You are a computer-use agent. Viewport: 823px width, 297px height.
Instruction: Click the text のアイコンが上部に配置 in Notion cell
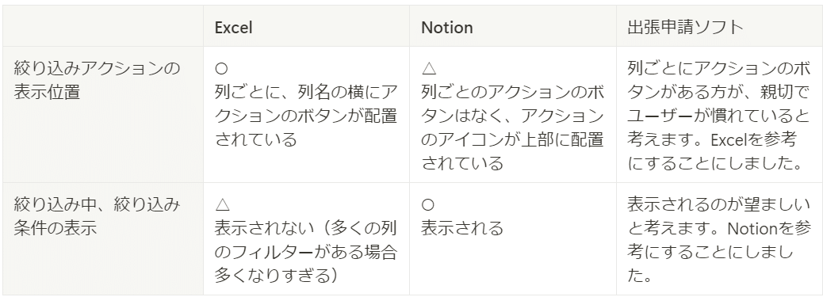point(513,139)
